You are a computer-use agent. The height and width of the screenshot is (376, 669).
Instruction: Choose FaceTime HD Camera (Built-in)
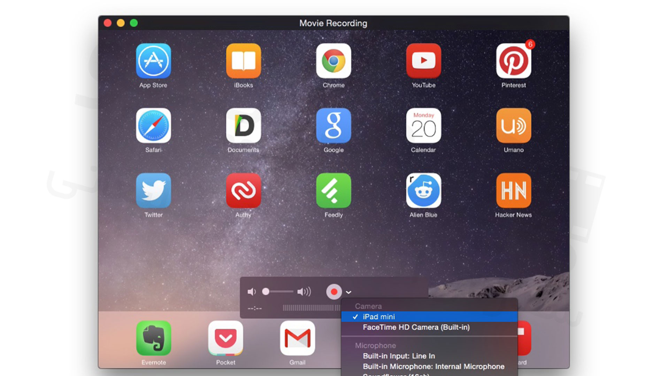pyautogui.click(x=429, y=327)
